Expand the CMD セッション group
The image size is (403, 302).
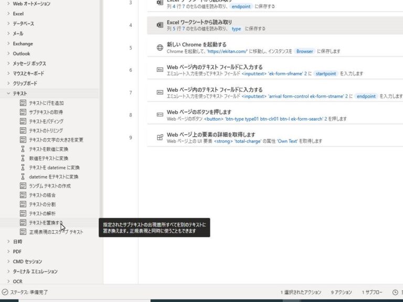point(8,262)
